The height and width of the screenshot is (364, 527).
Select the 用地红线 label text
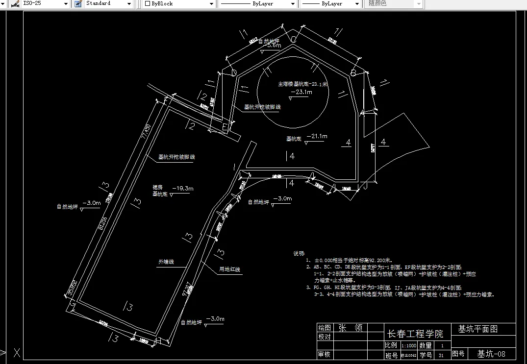click(230, 270)
